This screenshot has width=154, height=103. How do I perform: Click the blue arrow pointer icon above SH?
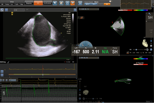point(150,14)
